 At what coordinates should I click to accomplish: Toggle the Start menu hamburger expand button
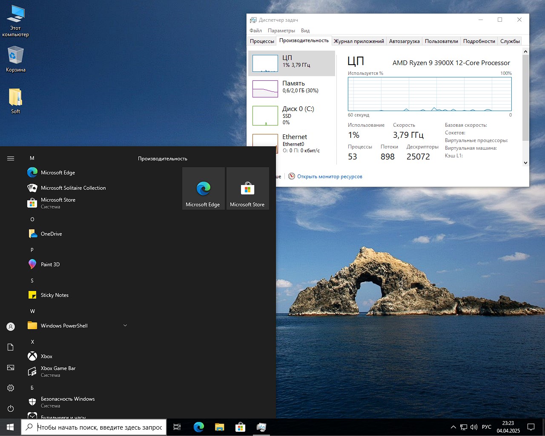click(x=11, y=159)
